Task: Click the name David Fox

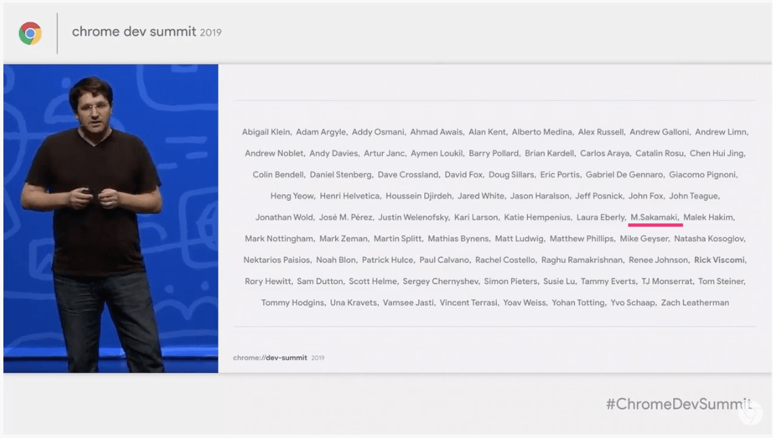Action: (x=464, y=174)
